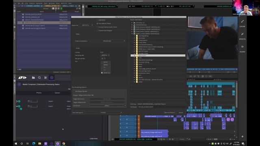Enable the Use Marks checkbox
The image size is (260, 146).
pos(97,20)
